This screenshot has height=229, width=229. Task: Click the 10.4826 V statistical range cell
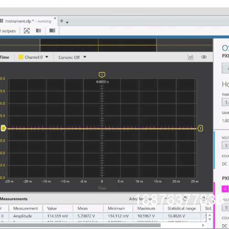[176, 216]
